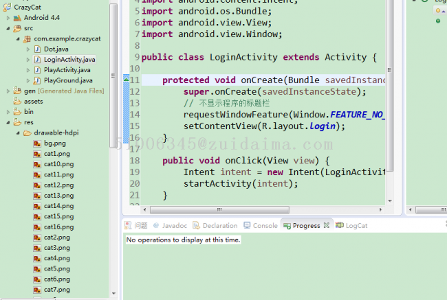Expand the Dot.java file node

pyautogui.click(x=28, y=49)
